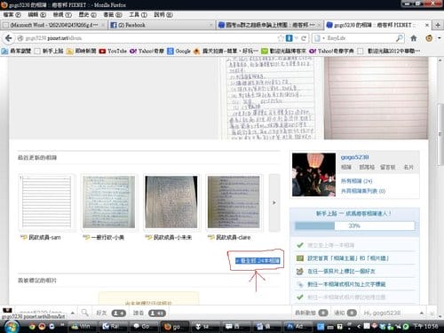The width and height of the screenshot is (444, 333).
Task: Show next albums with the carousel arrow
Action: pos(274,202)
